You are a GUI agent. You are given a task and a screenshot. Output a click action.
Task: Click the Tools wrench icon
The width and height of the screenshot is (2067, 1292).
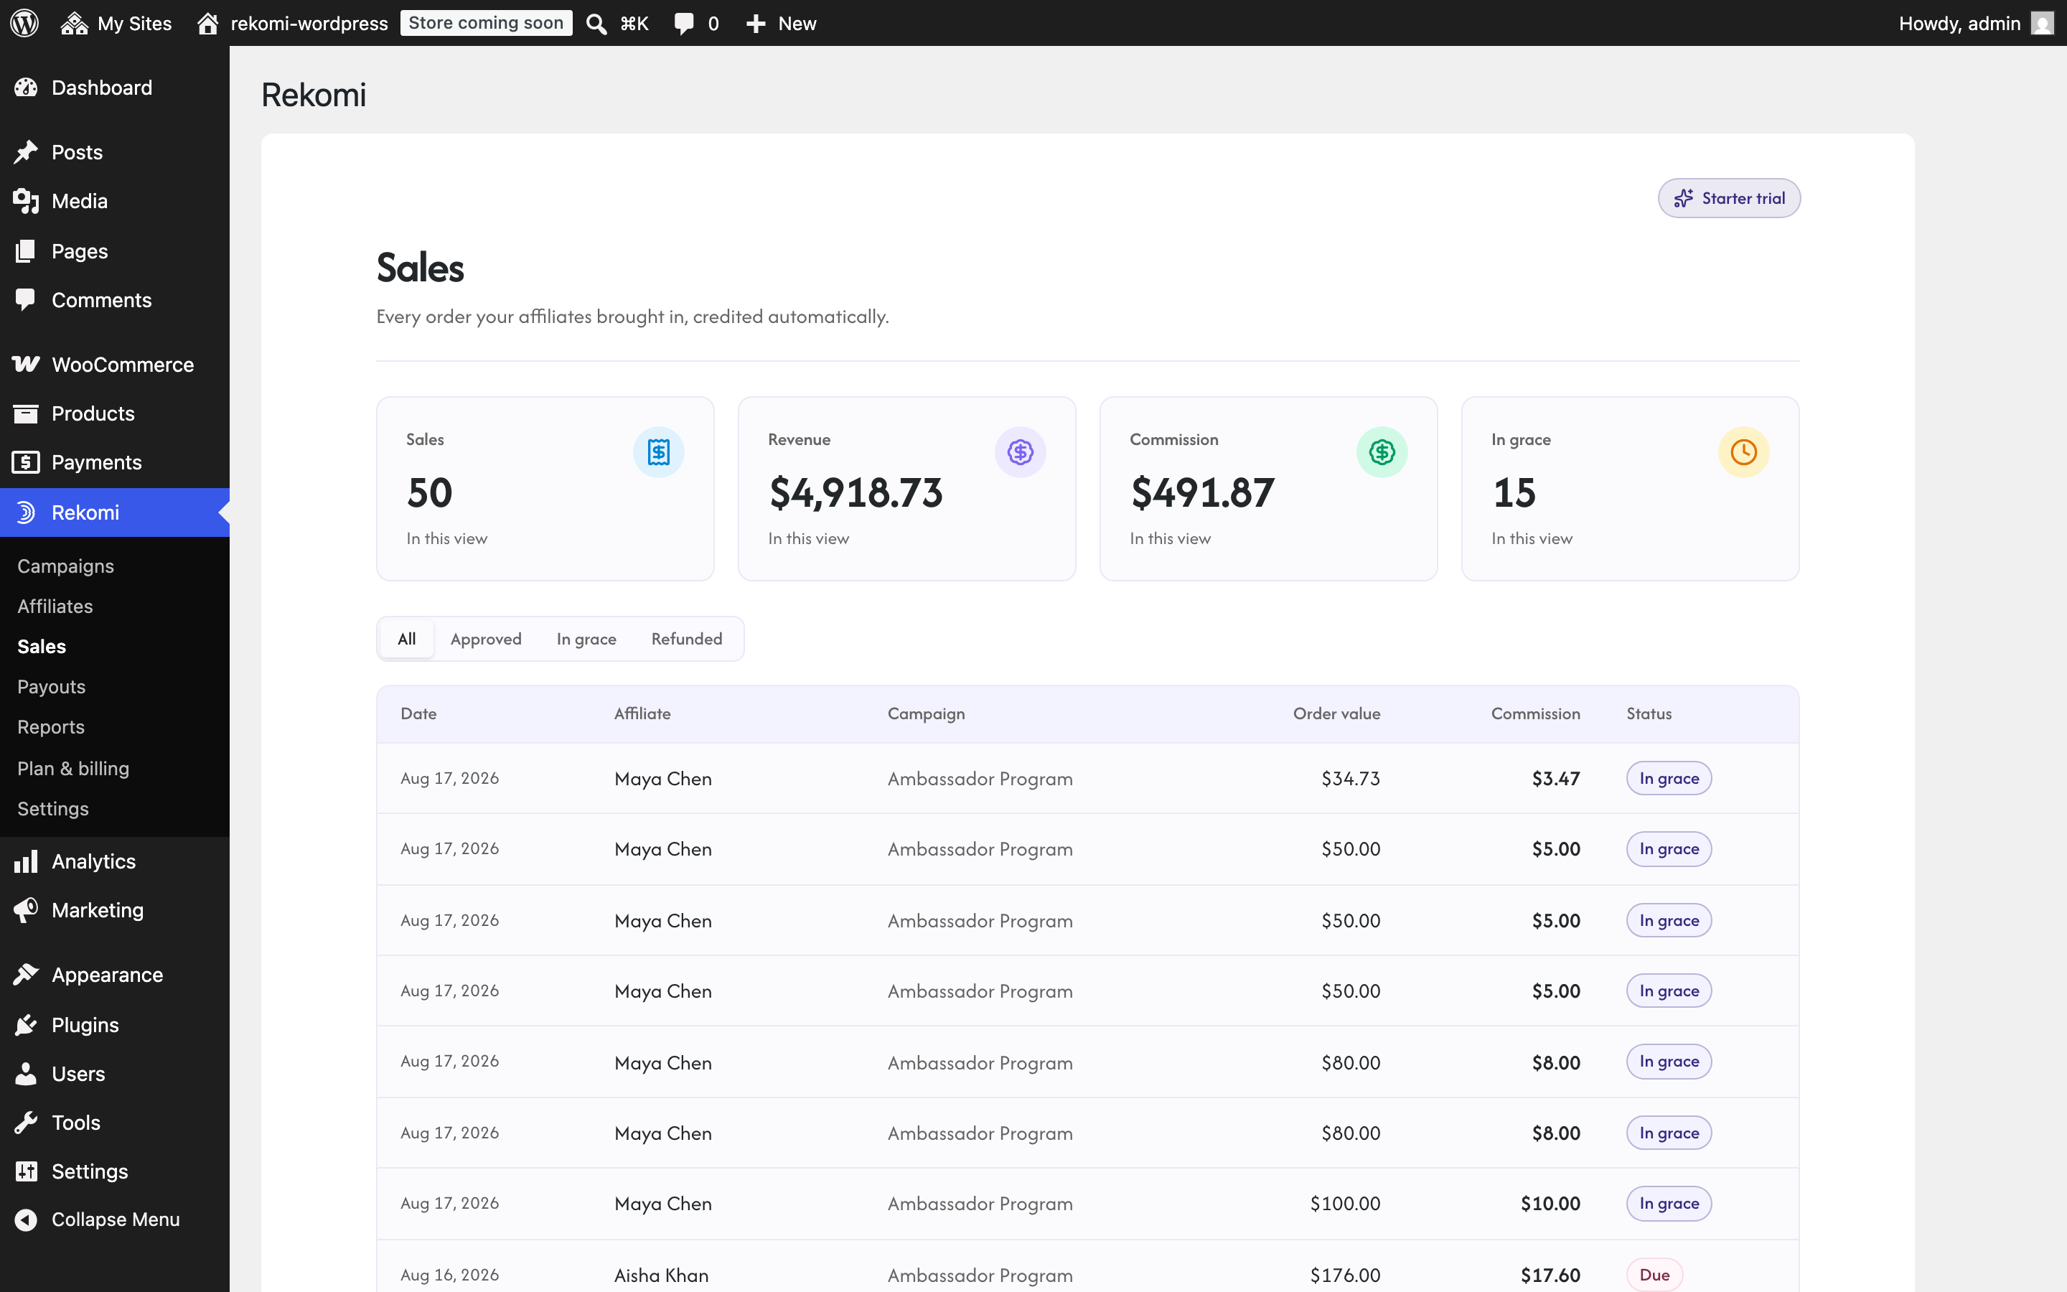pos(26,1122)
